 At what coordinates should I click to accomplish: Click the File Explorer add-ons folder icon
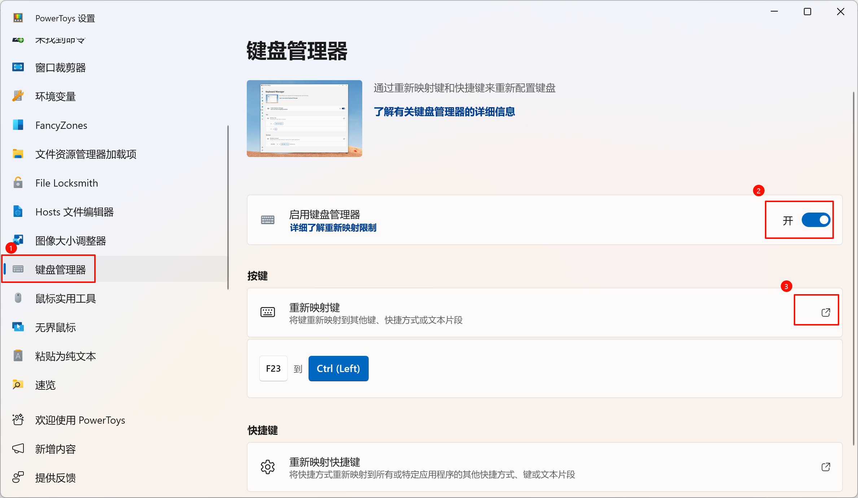click(18, 154)
